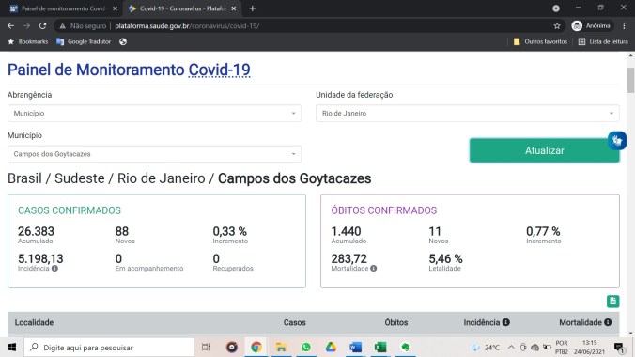Click the 24°C weather widget
Image resolution: width=635 pixels, height=357 pixels.
tap(486, 348)
